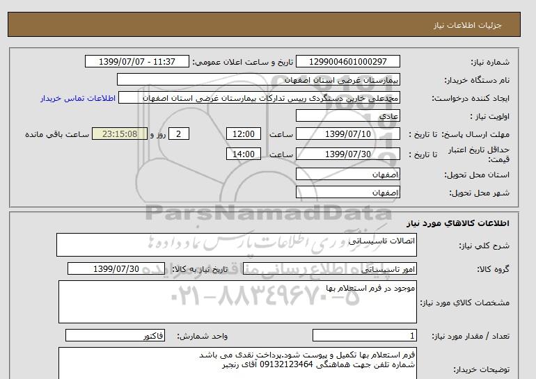
Task: Select delivery city field اصفهان
Action: [x=347, y=192]
